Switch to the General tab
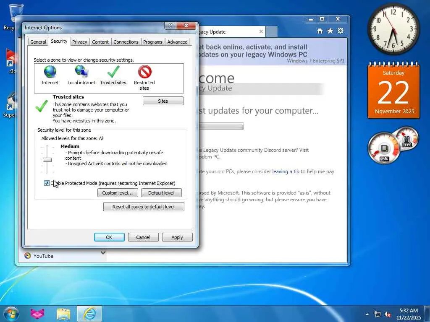 pyautogui.click(x=38, y=42)
